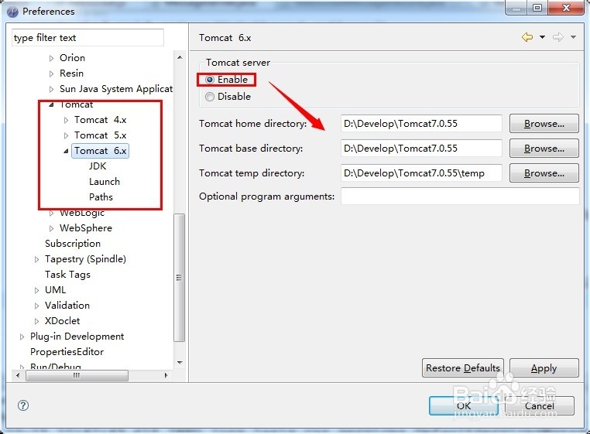
Task: Expand the UML node
Action: (x=37, y=290)
